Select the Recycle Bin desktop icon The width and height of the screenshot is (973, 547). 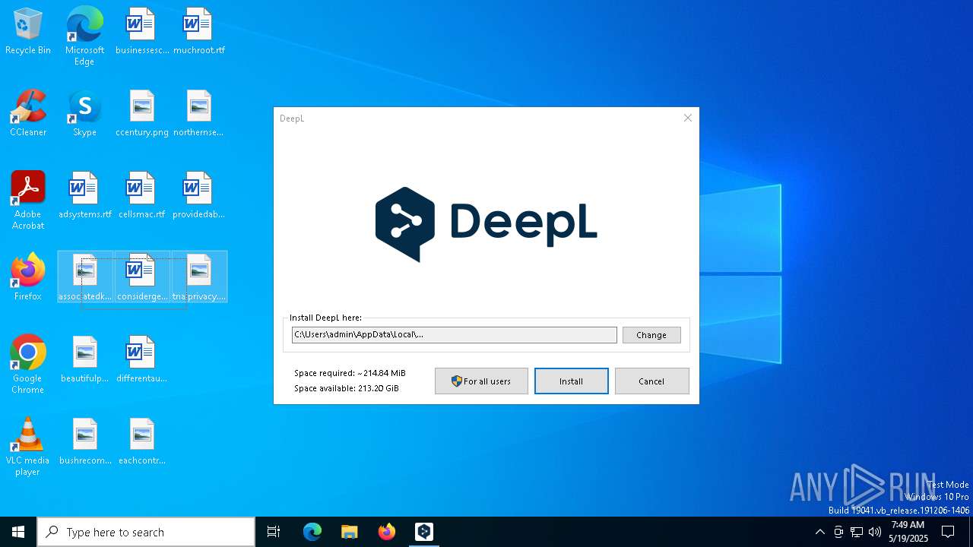28,32
